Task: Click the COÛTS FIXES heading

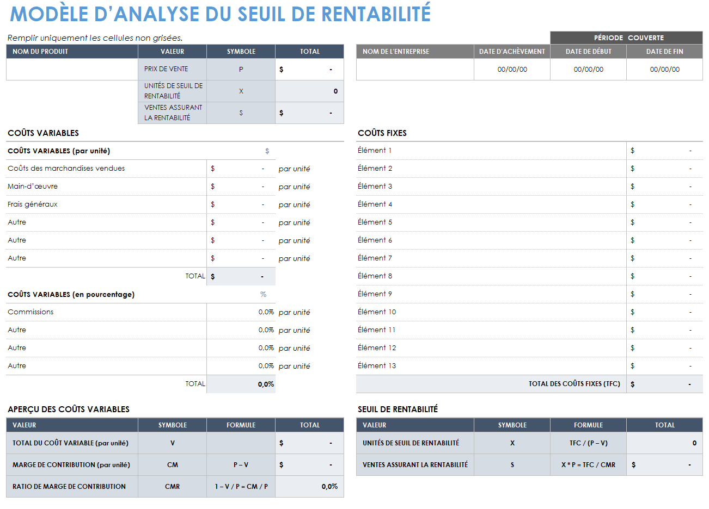Action: tap(382, 133)
